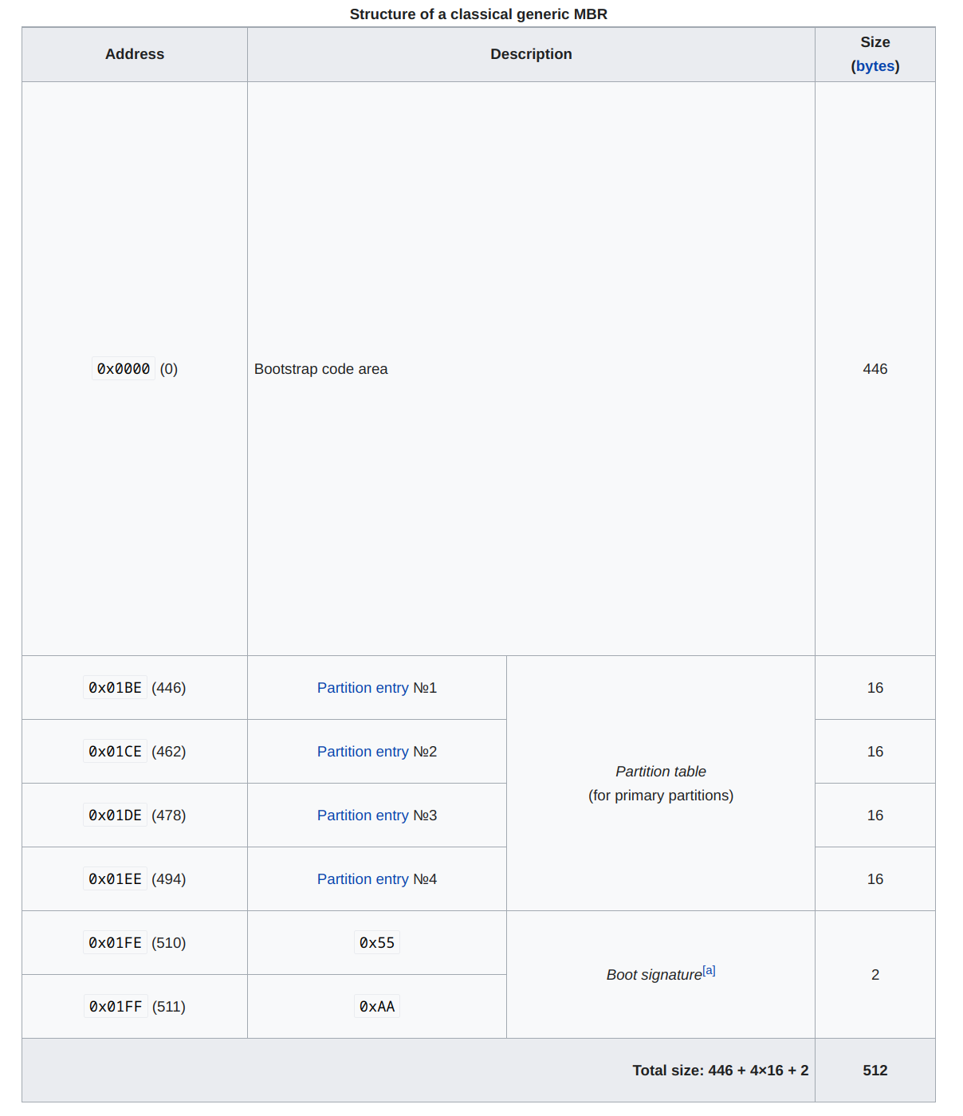Click the Bootstrap code area description
This screenshot has width=963, height=1116.
pos(321,369)
